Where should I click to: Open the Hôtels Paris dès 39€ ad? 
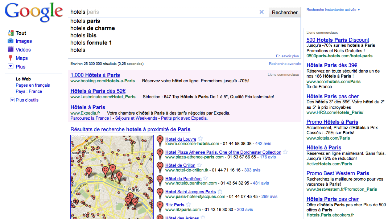[x=332, y=65]
